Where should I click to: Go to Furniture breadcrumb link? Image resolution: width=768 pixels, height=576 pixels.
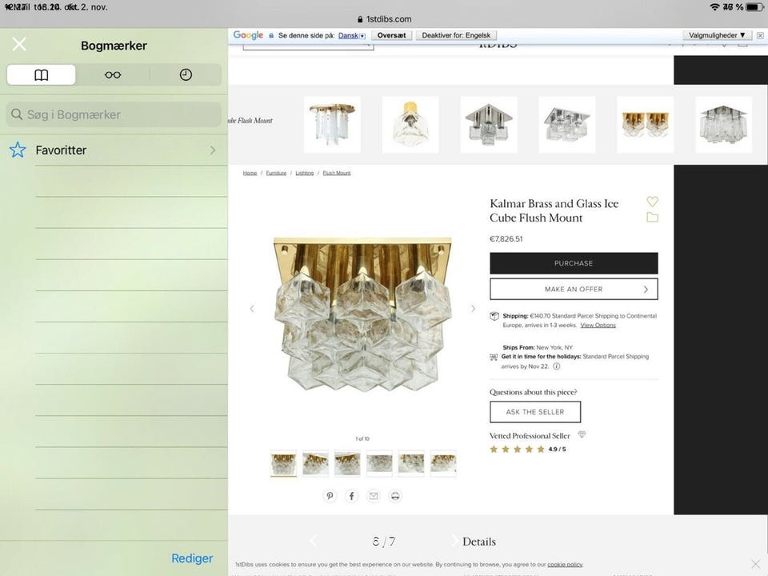click(276, 173)
